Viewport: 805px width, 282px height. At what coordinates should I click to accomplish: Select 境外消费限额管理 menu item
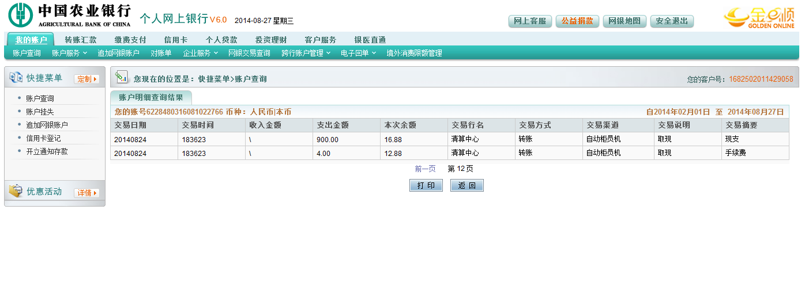click(414, 53)
